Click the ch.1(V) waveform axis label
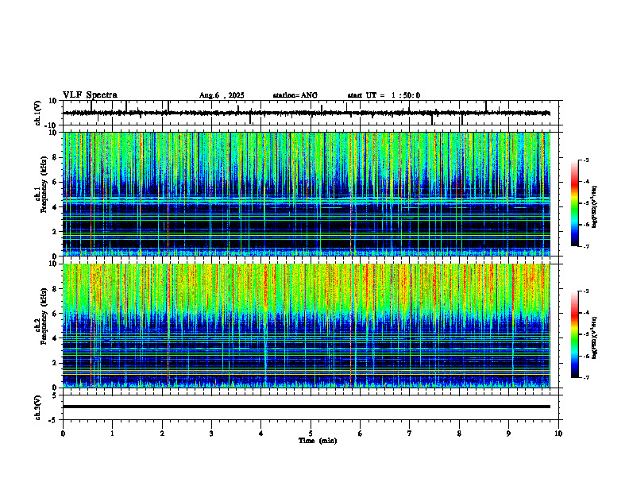Viewport: 629px width, 486px height. click(38, 113)
